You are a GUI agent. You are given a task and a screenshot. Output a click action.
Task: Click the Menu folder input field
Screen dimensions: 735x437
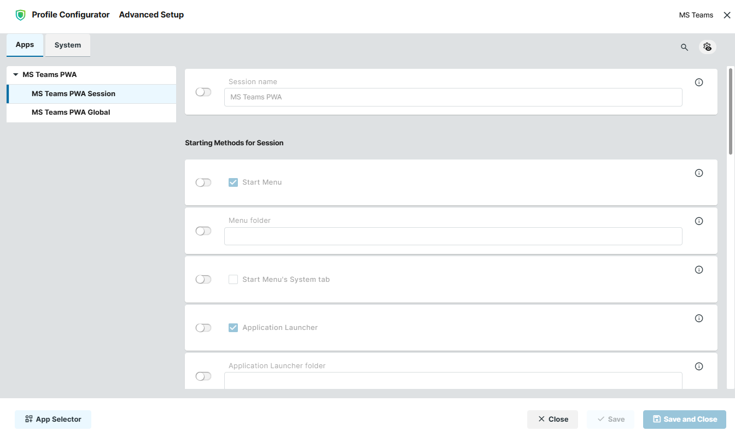(x=453, y=237)
